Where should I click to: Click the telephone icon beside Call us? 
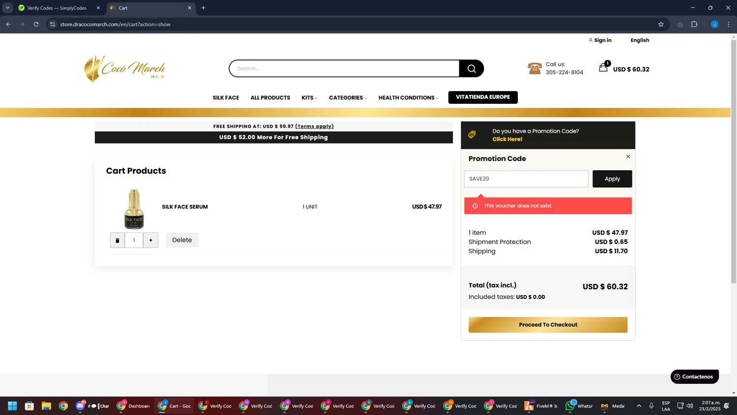click(x=535, y=68)
